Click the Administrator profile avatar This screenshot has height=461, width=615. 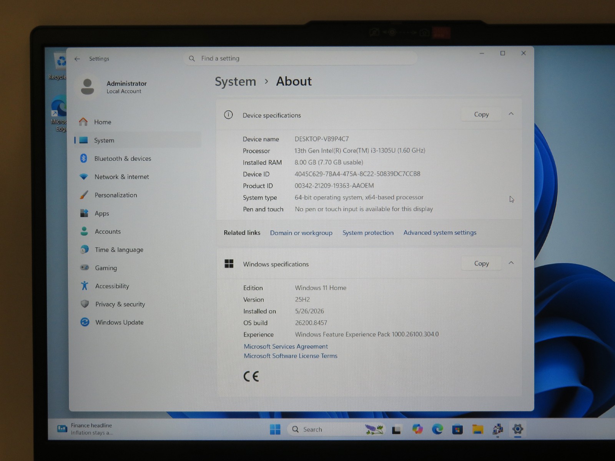coord(88,87)
